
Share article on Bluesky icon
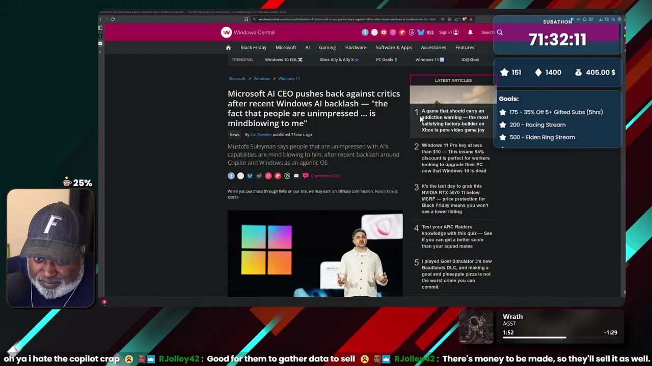[250, 176]
